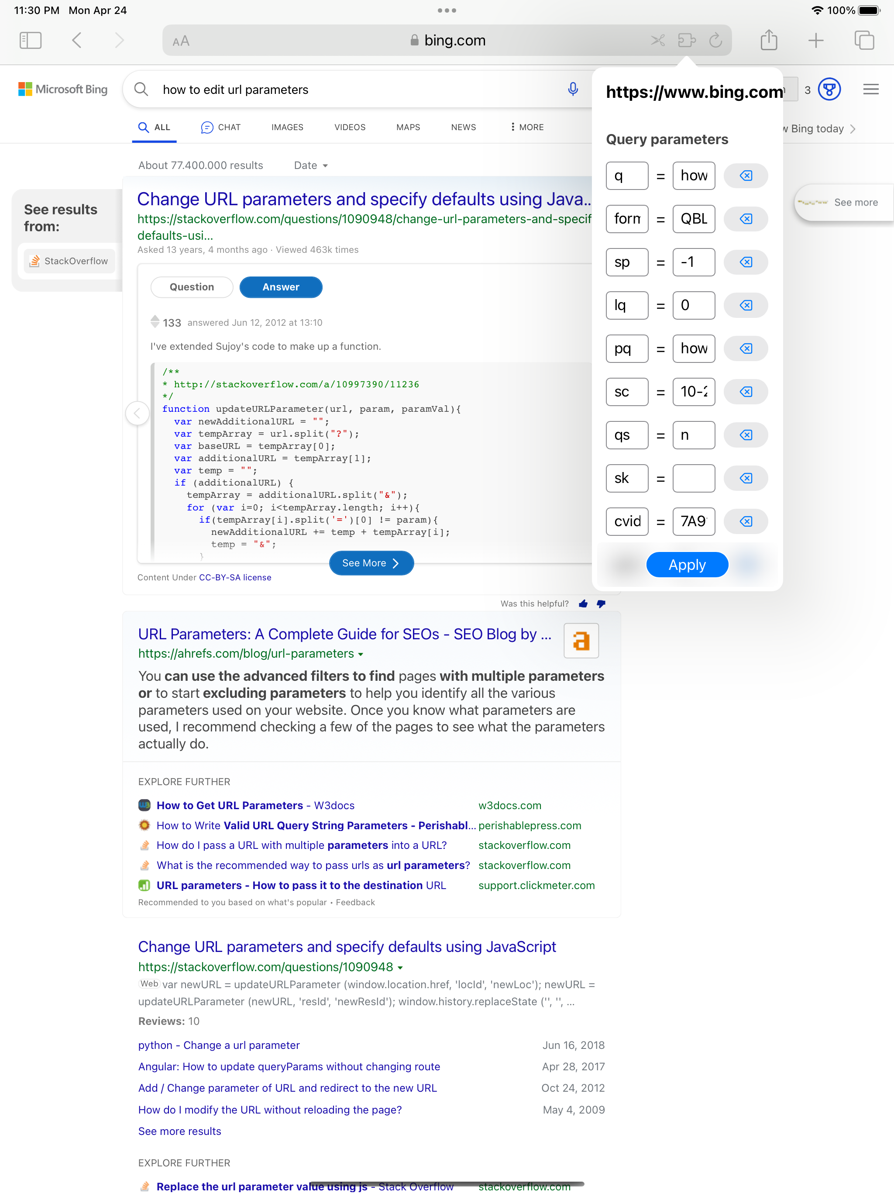The height and width of the screenshot is (1193, 894).
Task: Open python - Change a url parameter link
Action: pyautogui.click(x=219, y=1045)
